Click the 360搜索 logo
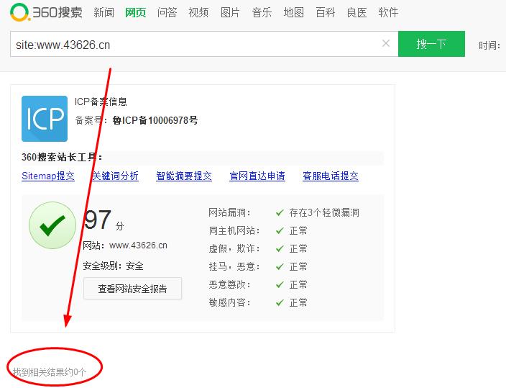This screenshot has height=388, width=506. pos(46,12)
